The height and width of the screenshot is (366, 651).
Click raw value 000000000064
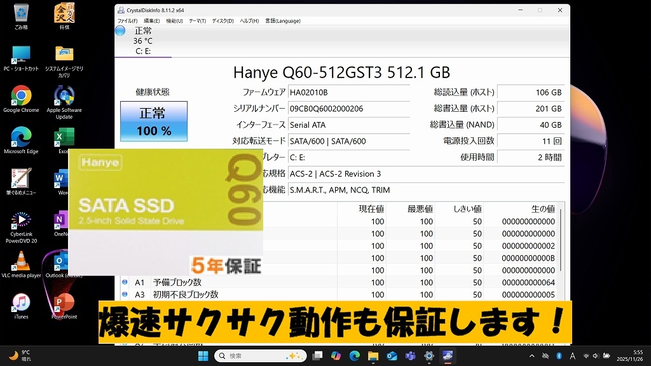coord(528,282)
